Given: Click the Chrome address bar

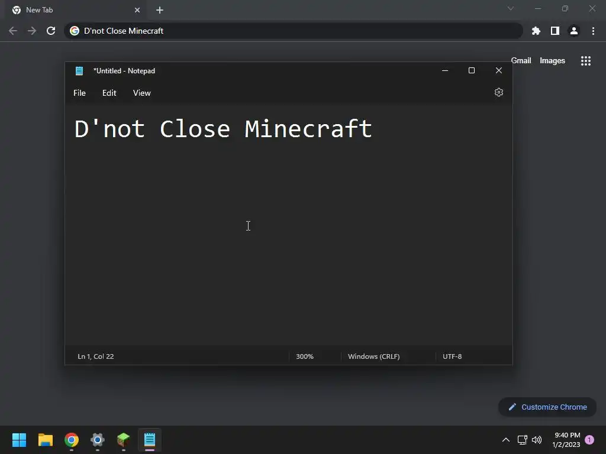Looking at the screenshot, I should 294,31.
